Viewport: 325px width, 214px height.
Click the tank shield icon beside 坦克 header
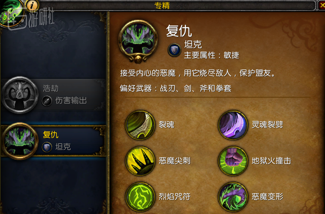[174, 50]
